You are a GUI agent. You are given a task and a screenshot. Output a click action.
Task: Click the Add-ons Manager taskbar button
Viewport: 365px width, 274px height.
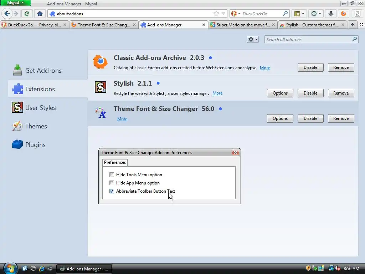pos(84,269)
